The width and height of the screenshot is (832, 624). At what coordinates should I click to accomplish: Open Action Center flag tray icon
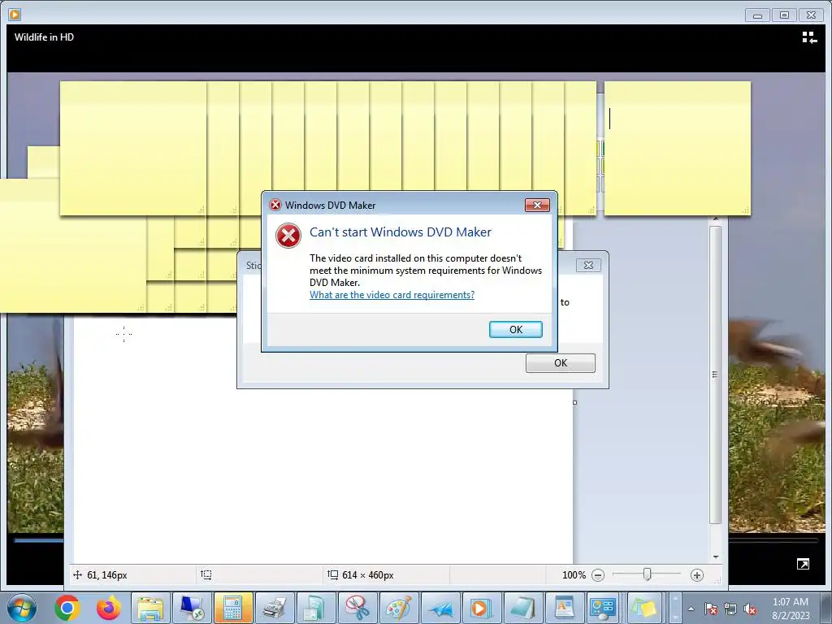coord(711,609)
